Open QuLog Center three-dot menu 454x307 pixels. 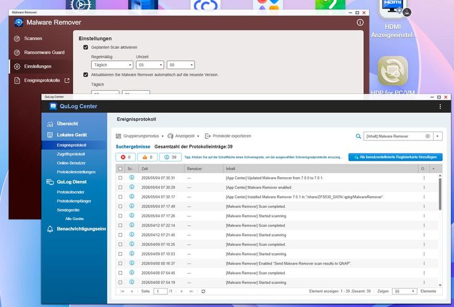tap(440, 106)
